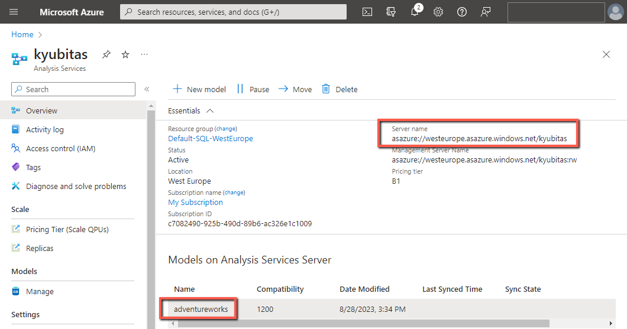Pin kyubitas to dashboard

point(106,54)
